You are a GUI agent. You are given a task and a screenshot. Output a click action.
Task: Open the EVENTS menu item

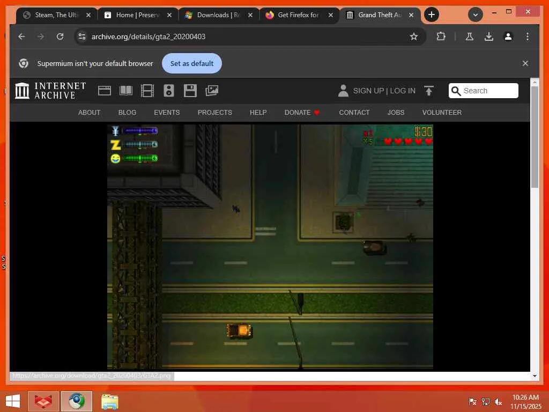point(167,113)
